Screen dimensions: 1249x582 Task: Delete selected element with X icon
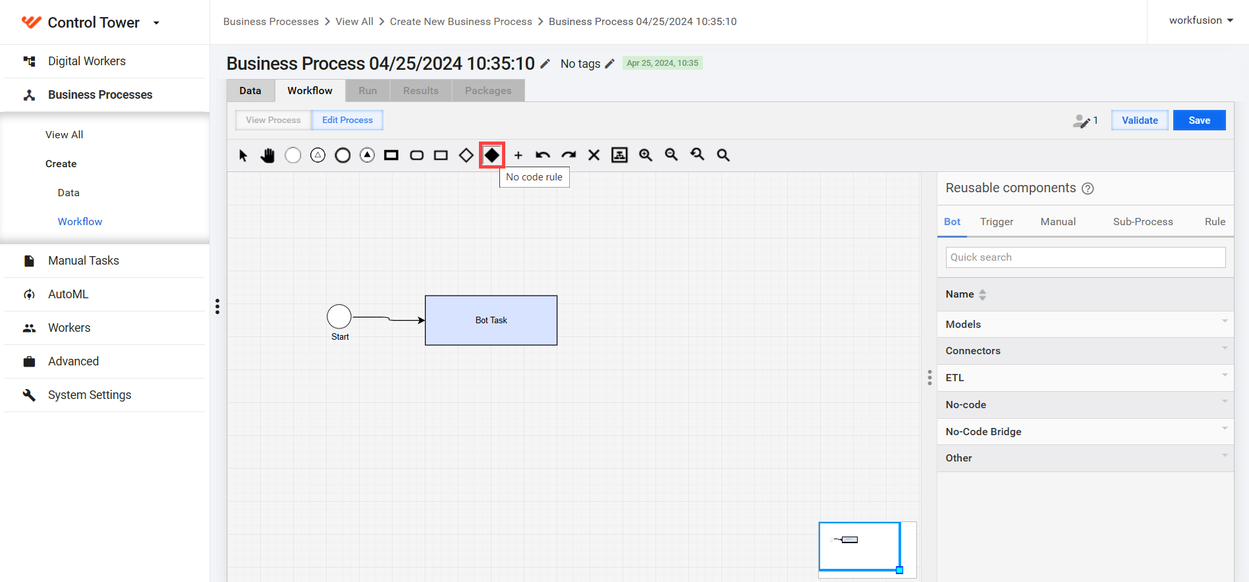pyautogui.click(x=594, y=155)
